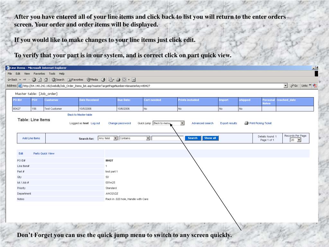329x247 pixels.
Task: Open the View menu
Action: click(27, 74)
